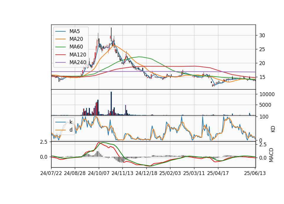Click the 25/04/17 date tick label
The height and width of the screenshot is (204, 284).
[218, 173]
